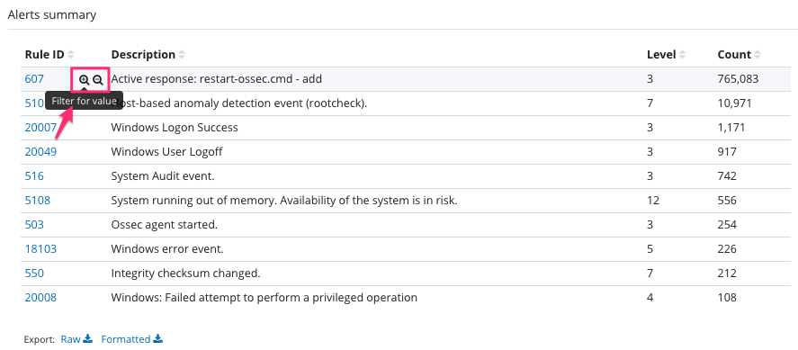Open rule ID 607 link
This screenshot has width=798, height=350.
(34, 79)
